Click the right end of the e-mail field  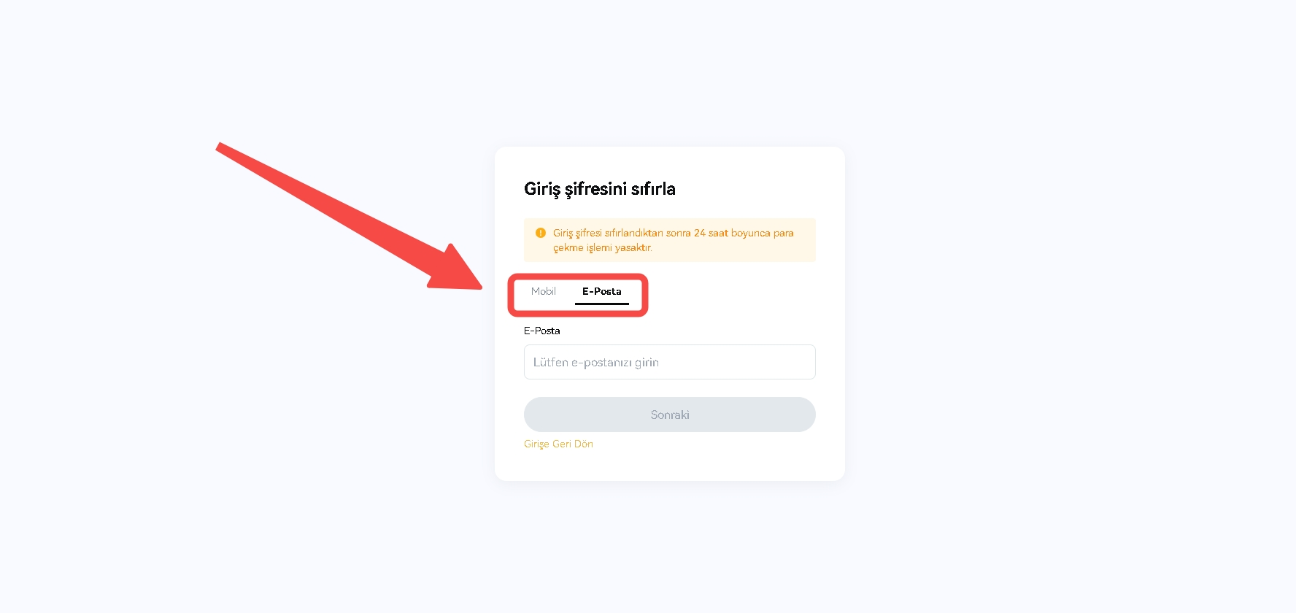(x=803, y=362)
